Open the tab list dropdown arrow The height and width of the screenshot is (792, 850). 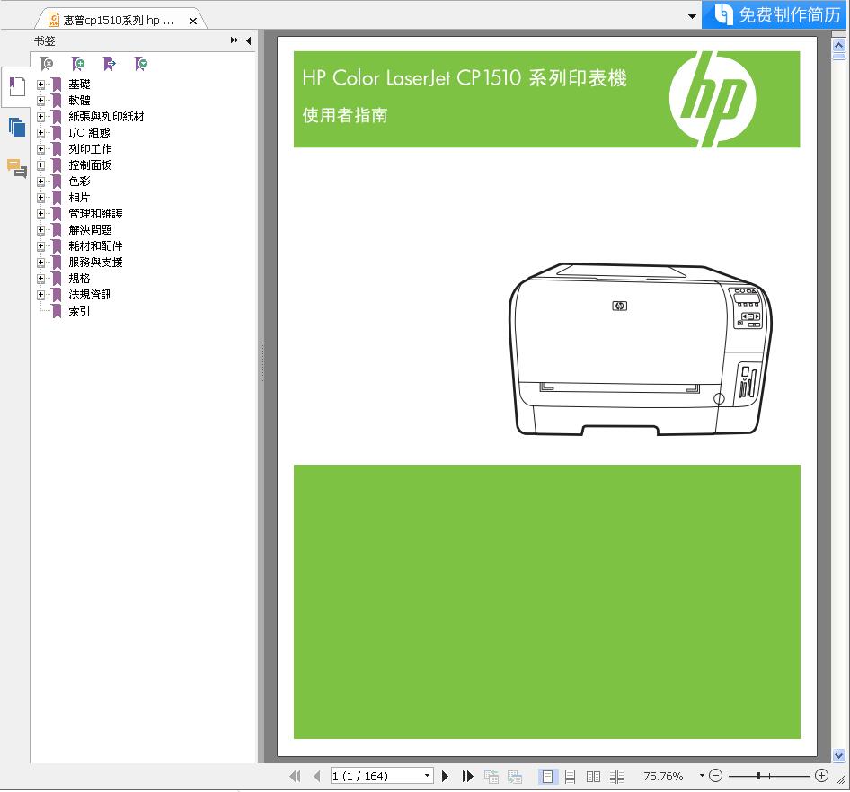692,16
